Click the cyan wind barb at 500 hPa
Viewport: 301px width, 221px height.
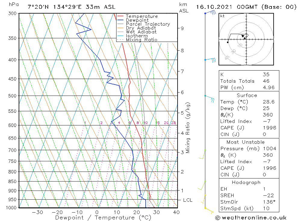click(x=209, y=99)
